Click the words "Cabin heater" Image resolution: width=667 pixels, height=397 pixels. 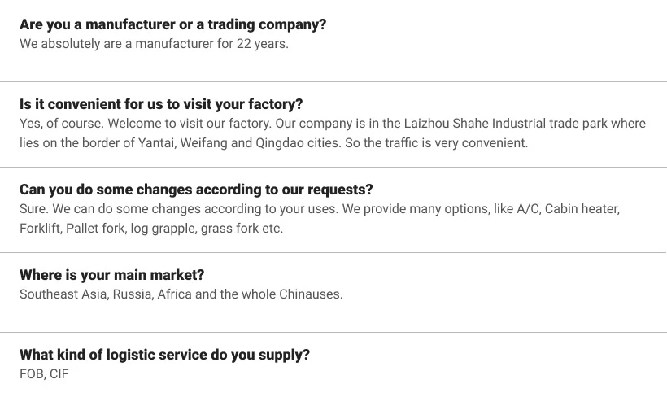tap(582, 209)
